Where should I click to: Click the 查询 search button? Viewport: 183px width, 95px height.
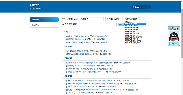tap(121, 24)
